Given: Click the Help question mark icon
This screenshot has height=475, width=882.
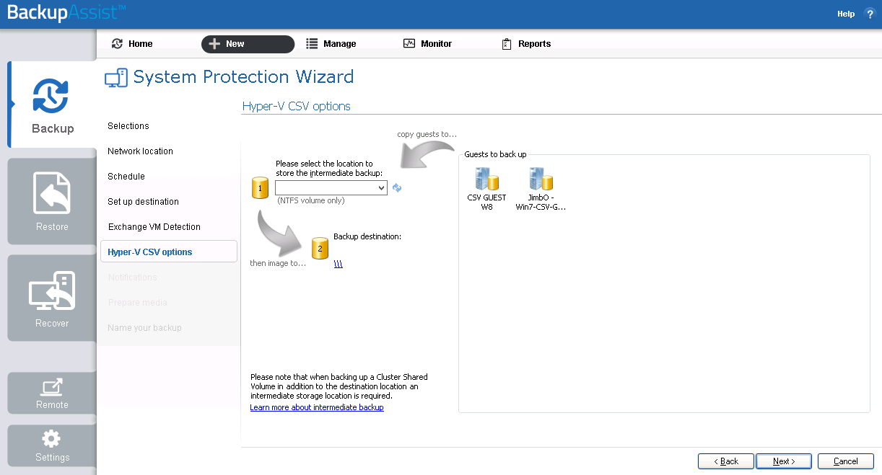Looking at the screenshot, I should 869,14.
